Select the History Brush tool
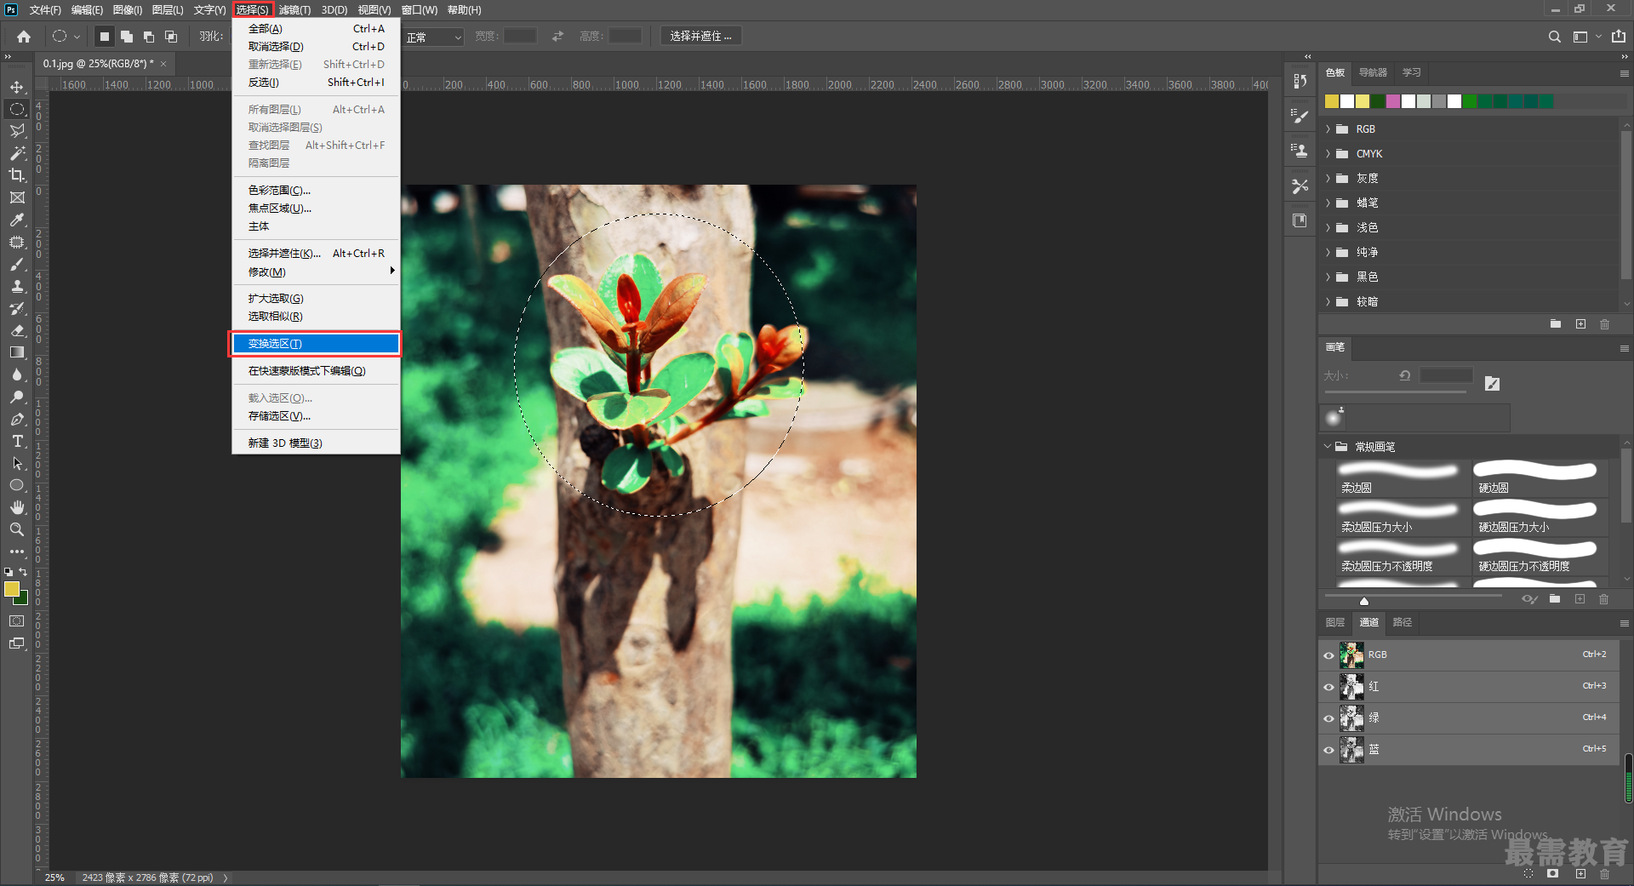The width and height of the screenshot is (1634, 886). coord(17,308)
